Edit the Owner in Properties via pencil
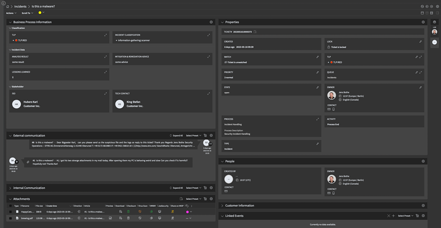 click(x=420, y=88)
